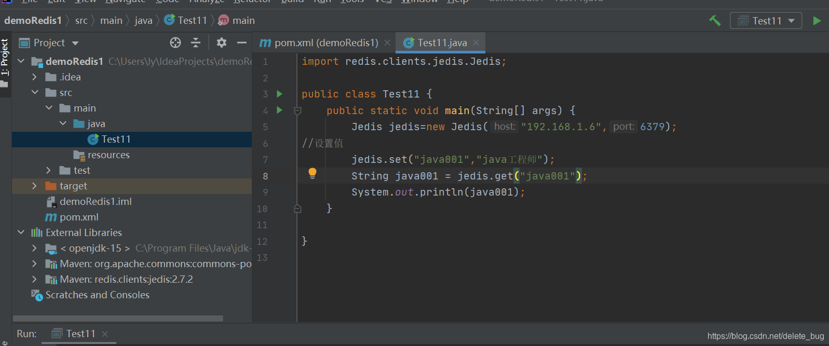Hide the Project tool window
This screenshot has width=829, height=346.
241,43
